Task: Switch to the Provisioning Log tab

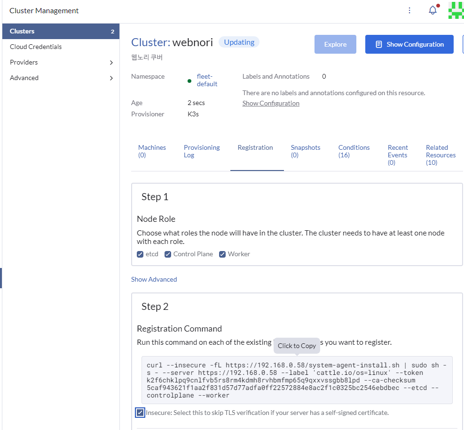Action: point(202,151)
